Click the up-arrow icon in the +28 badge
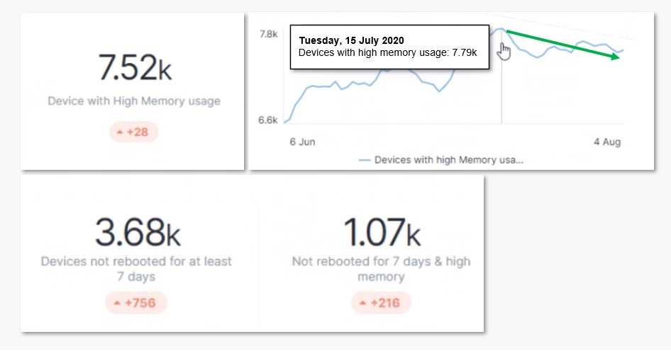 pyautogui.click(x=119, y=132)
